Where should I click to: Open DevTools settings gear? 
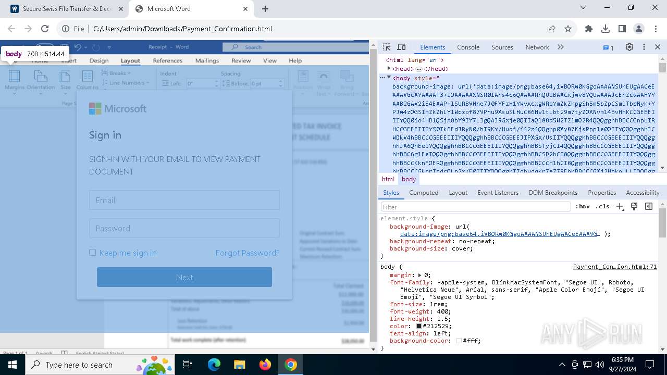tap(629, 47)
